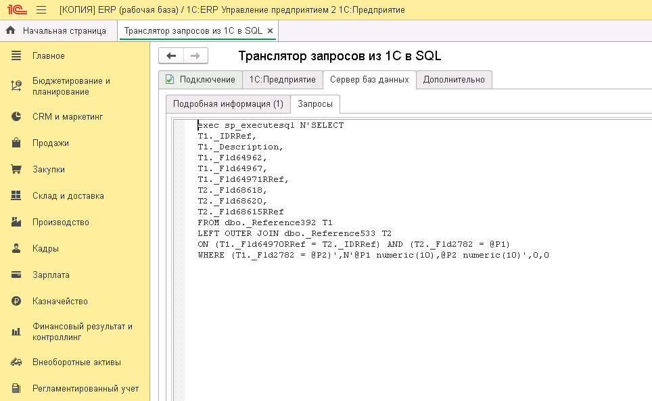The width and height of the screenshot is (652, 401).
Task: Open the Казначейство section
Action: (x=60, y=302)
